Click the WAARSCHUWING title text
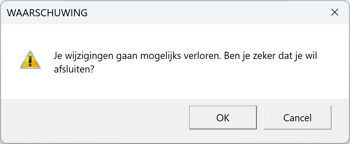Screen dimensions: 350x144 coord(47,13)
